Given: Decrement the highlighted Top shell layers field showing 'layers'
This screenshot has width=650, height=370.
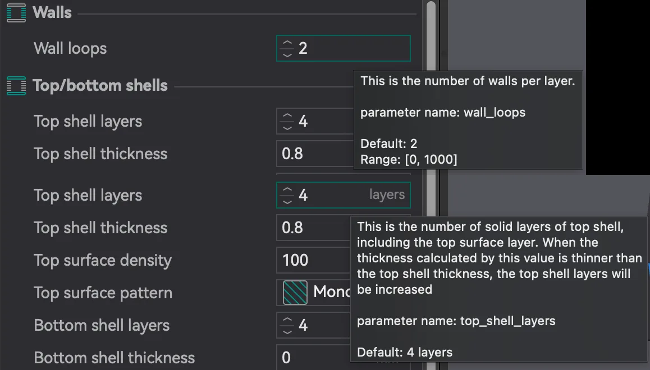Looking at the screenshot, I should 287,202.
